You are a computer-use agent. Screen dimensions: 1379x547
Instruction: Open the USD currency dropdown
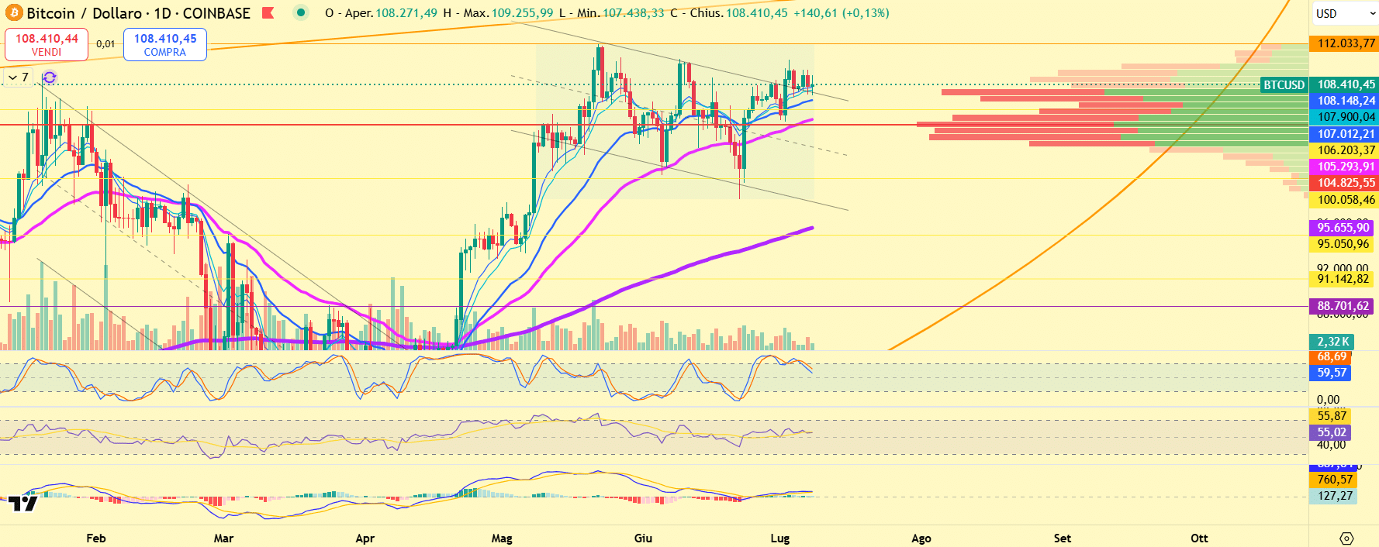[x=1345, y=13]
